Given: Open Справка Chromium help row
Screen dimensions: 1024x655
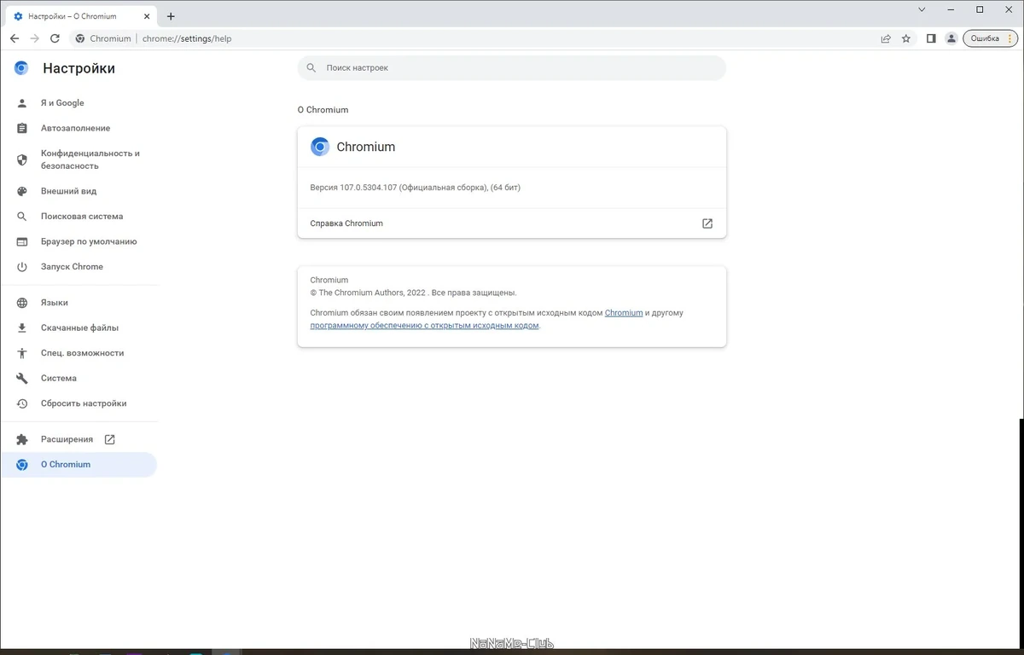Looking at the screenshot, I should [x=512, y=223].
